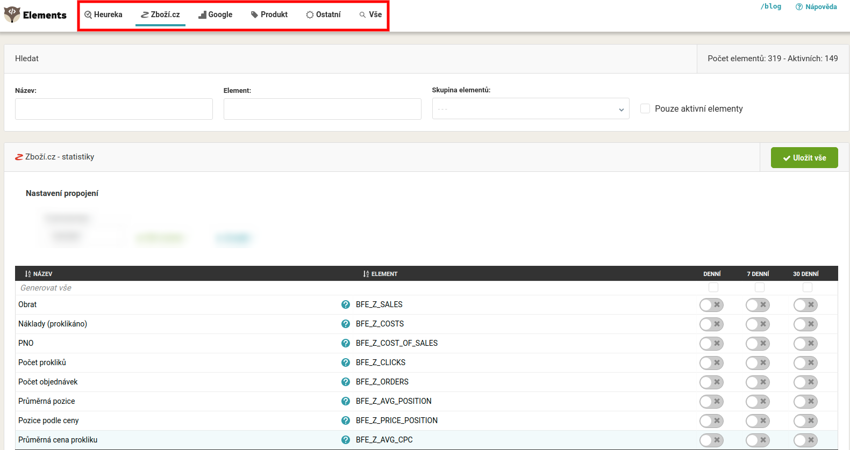Click the Obrat row name

(27, 304)
